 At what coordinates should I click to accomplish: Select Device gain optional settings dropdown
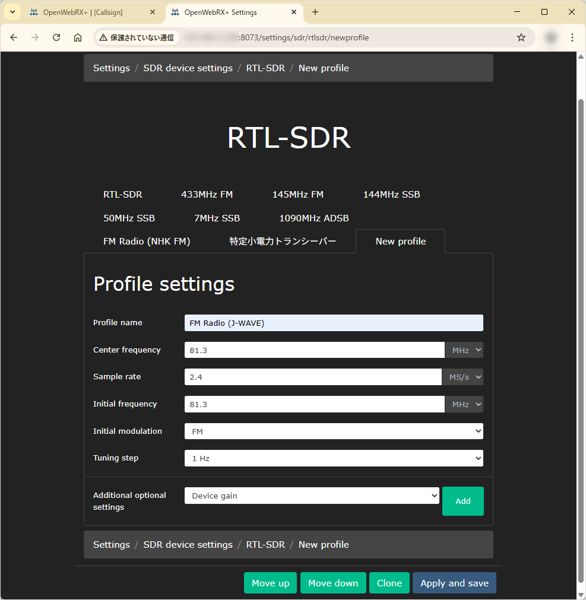coord(312,496)
